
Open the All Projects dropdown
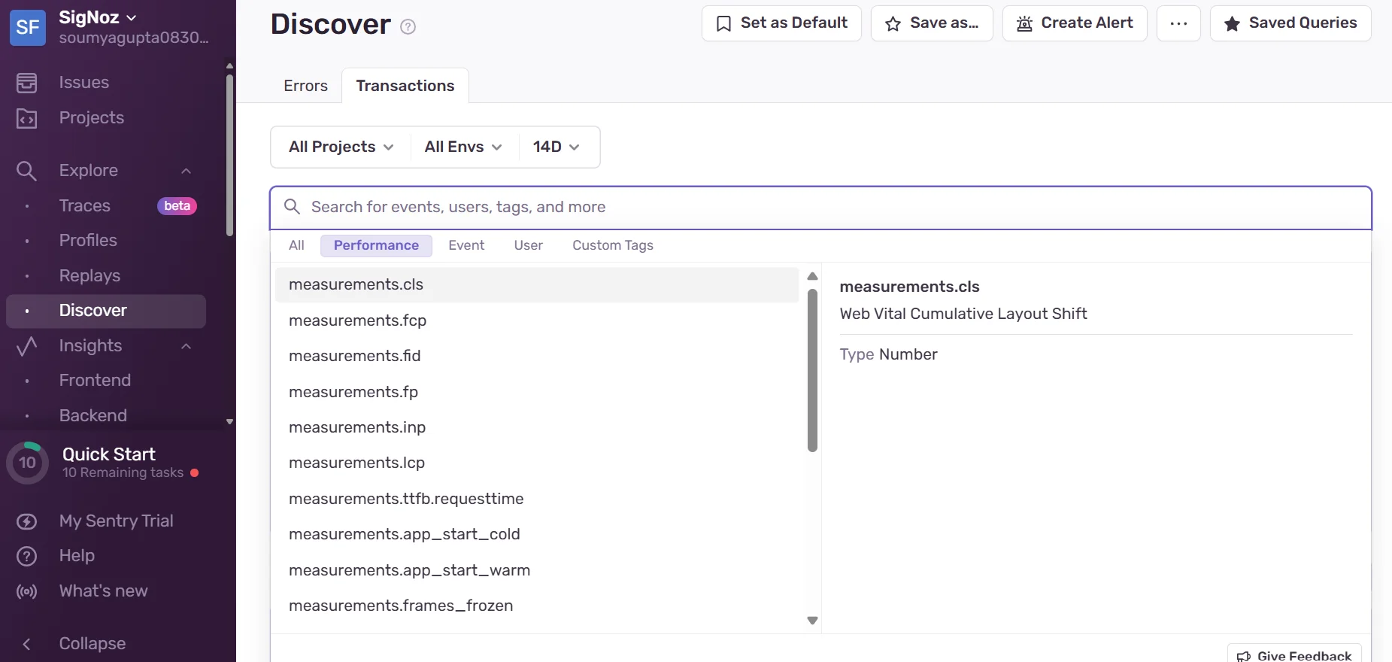click(341, 147)
